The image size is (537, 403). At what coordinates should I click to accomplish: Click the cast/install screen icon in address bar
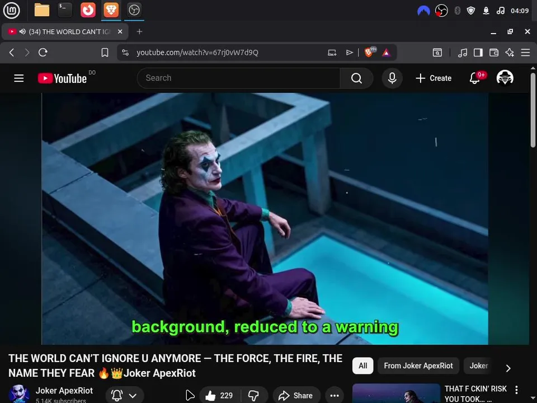pos(332,53)
